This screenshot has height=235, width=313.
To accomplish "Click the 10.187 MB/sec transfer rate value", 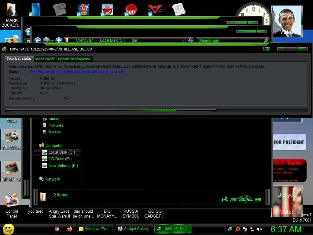I will (51, 88).
